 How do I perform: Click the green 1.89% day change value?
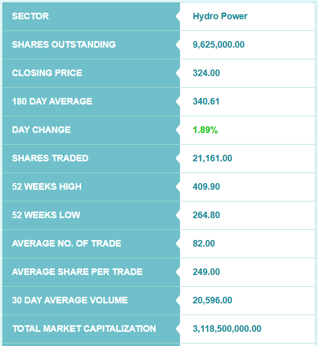[205, 130]
